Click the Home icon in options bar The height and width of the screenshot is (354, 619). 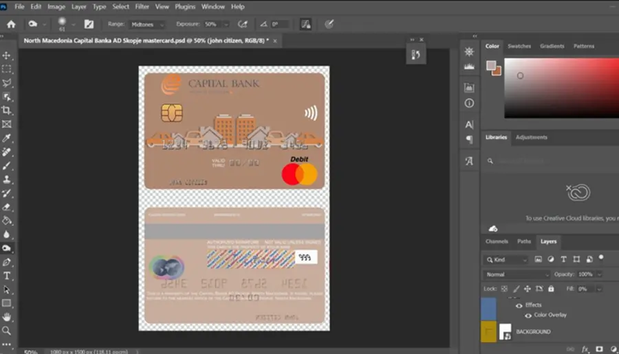(11, 25)
